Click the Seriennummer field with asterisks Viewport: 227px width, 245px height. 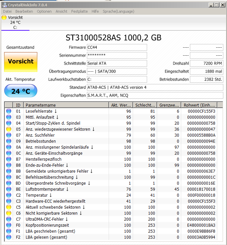pos(117,55)
